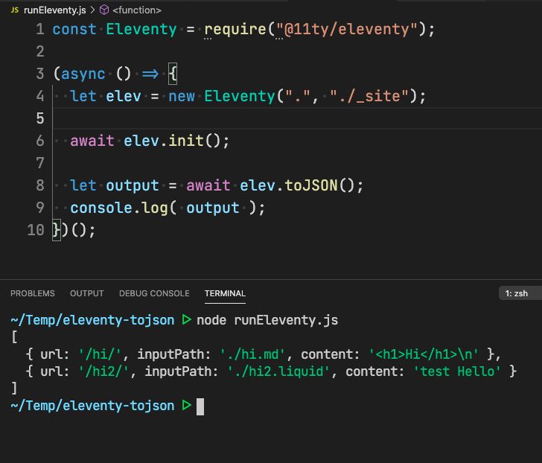Click the terminal cursor at last prompt

200,406
